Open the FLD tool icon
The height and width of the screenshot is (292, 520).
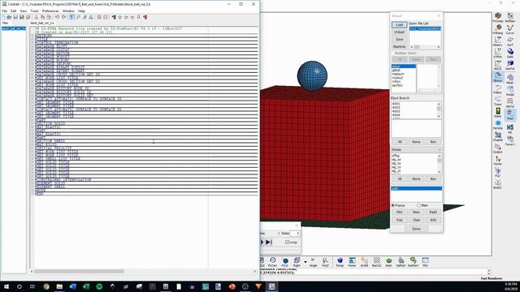[x=498, y=172]
